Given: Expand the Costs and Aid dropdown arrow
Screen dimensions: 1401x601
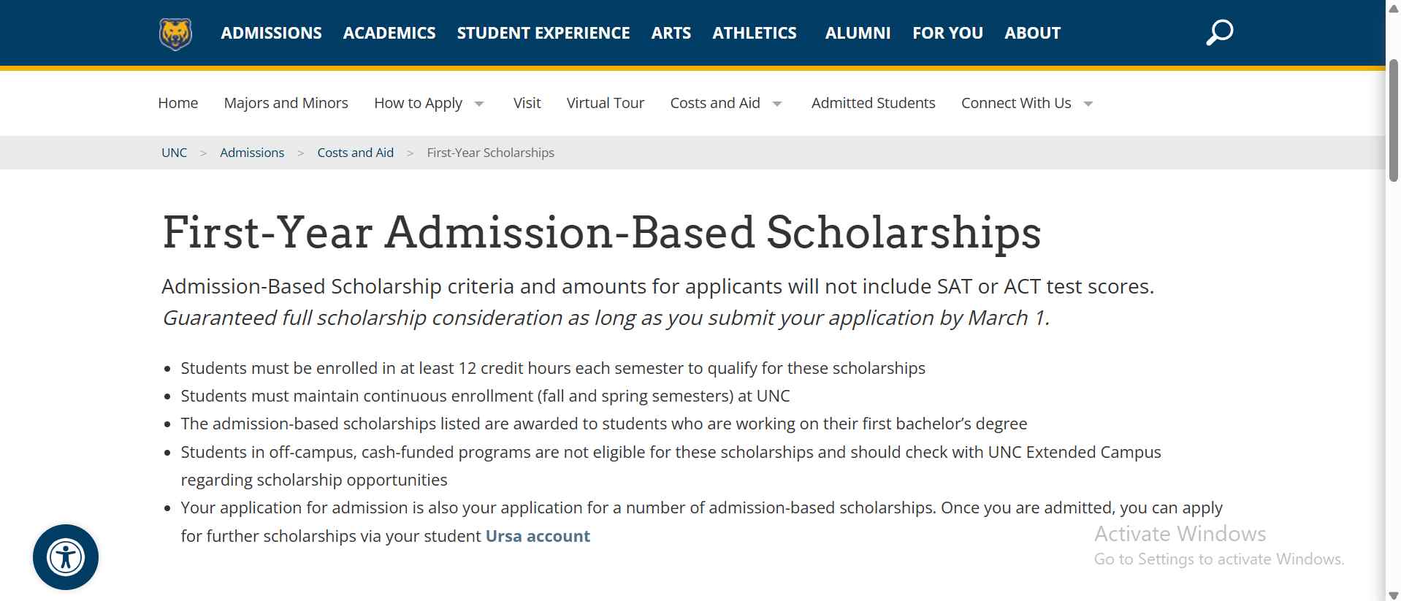Looking at the screenshot, I should point(776,104).
